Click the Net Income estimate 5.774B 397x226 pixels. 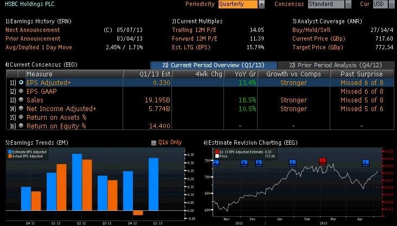tap(159, 108)
